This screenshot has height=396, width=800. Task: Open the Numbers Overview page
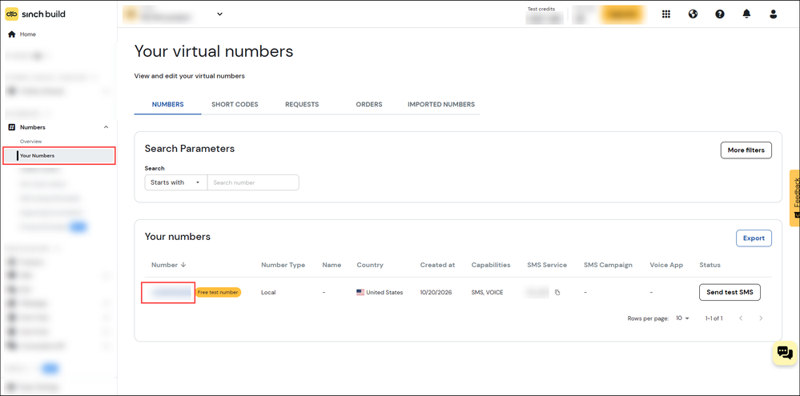tap(30, 141)
